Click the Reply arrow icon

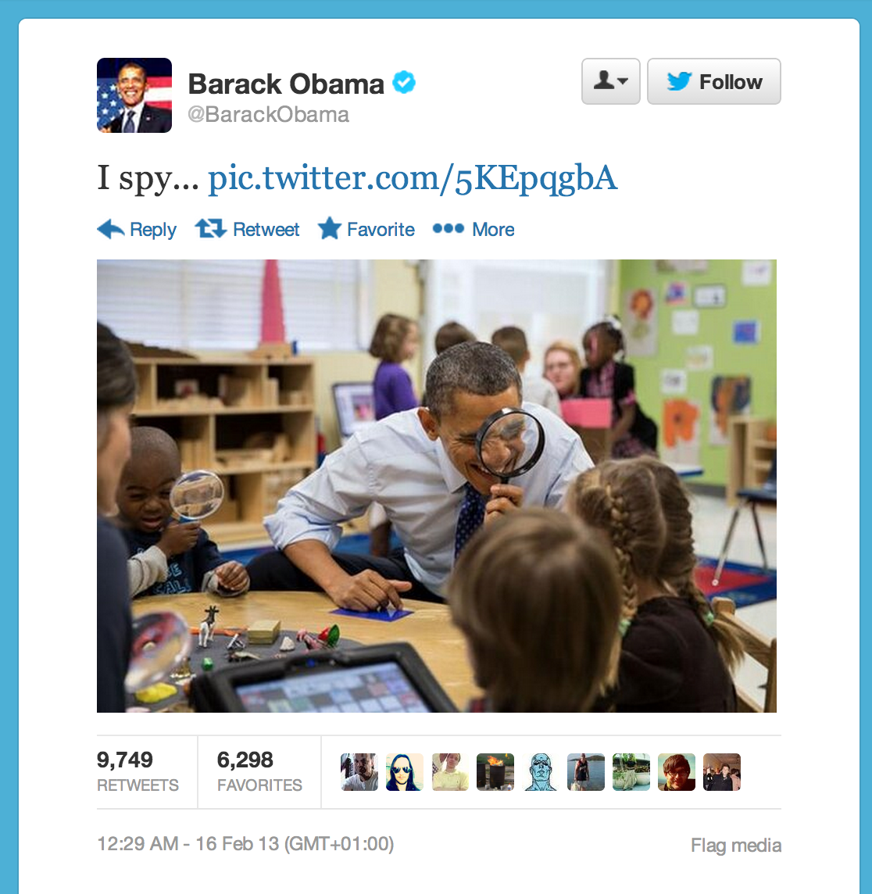[x=111, y=229]
